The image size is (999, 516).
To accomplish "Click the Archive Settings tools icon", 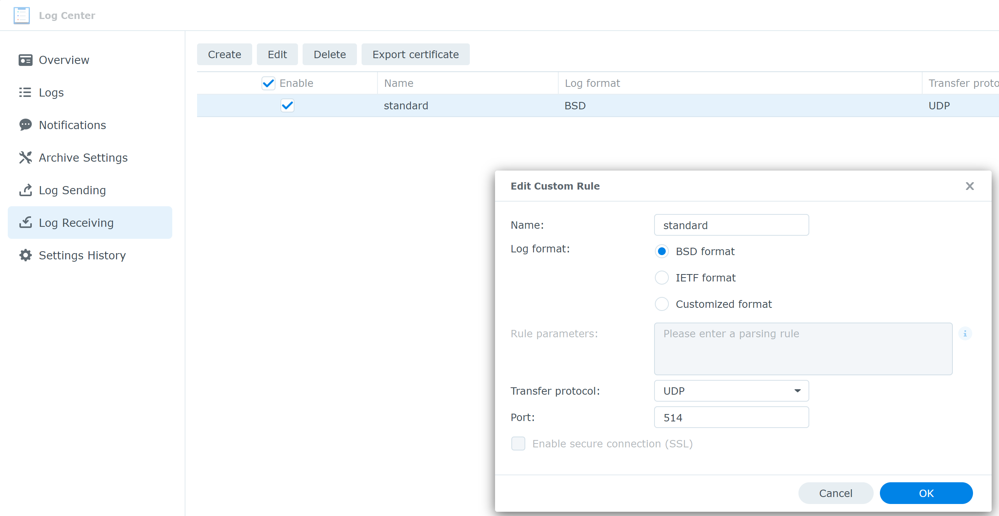I will pyautogui.click(x=26, y=157).
